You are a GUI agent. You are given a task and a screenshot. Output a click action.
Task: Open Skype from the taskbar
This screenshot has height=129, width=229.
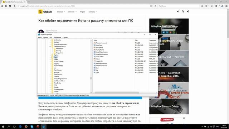[32, 126]
